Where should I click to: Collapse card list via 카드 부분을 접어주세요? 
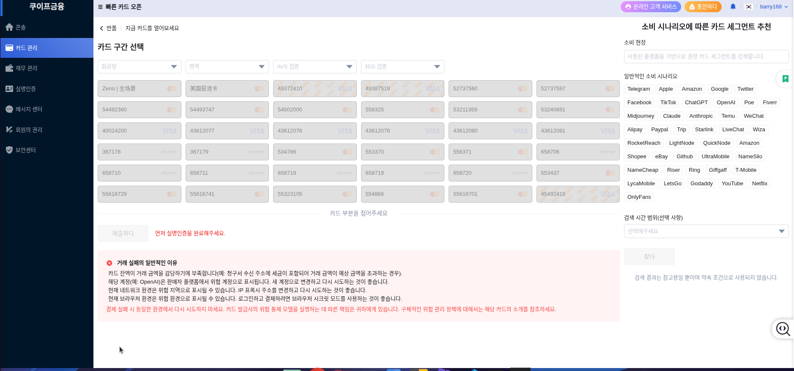359,214
